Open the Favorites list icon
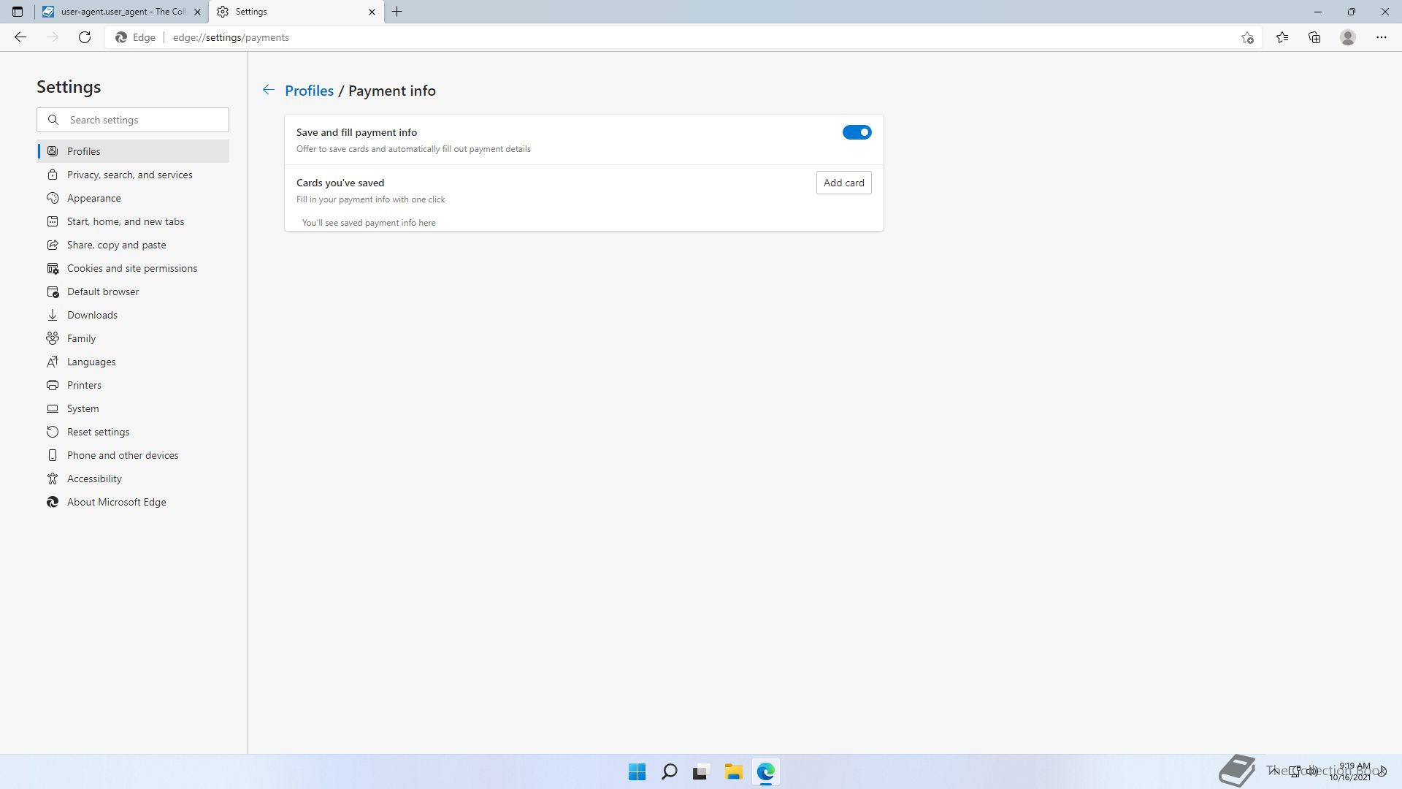Image resolution: width=1402 pixels, height=789 pixels. [x=1282, y=37]
